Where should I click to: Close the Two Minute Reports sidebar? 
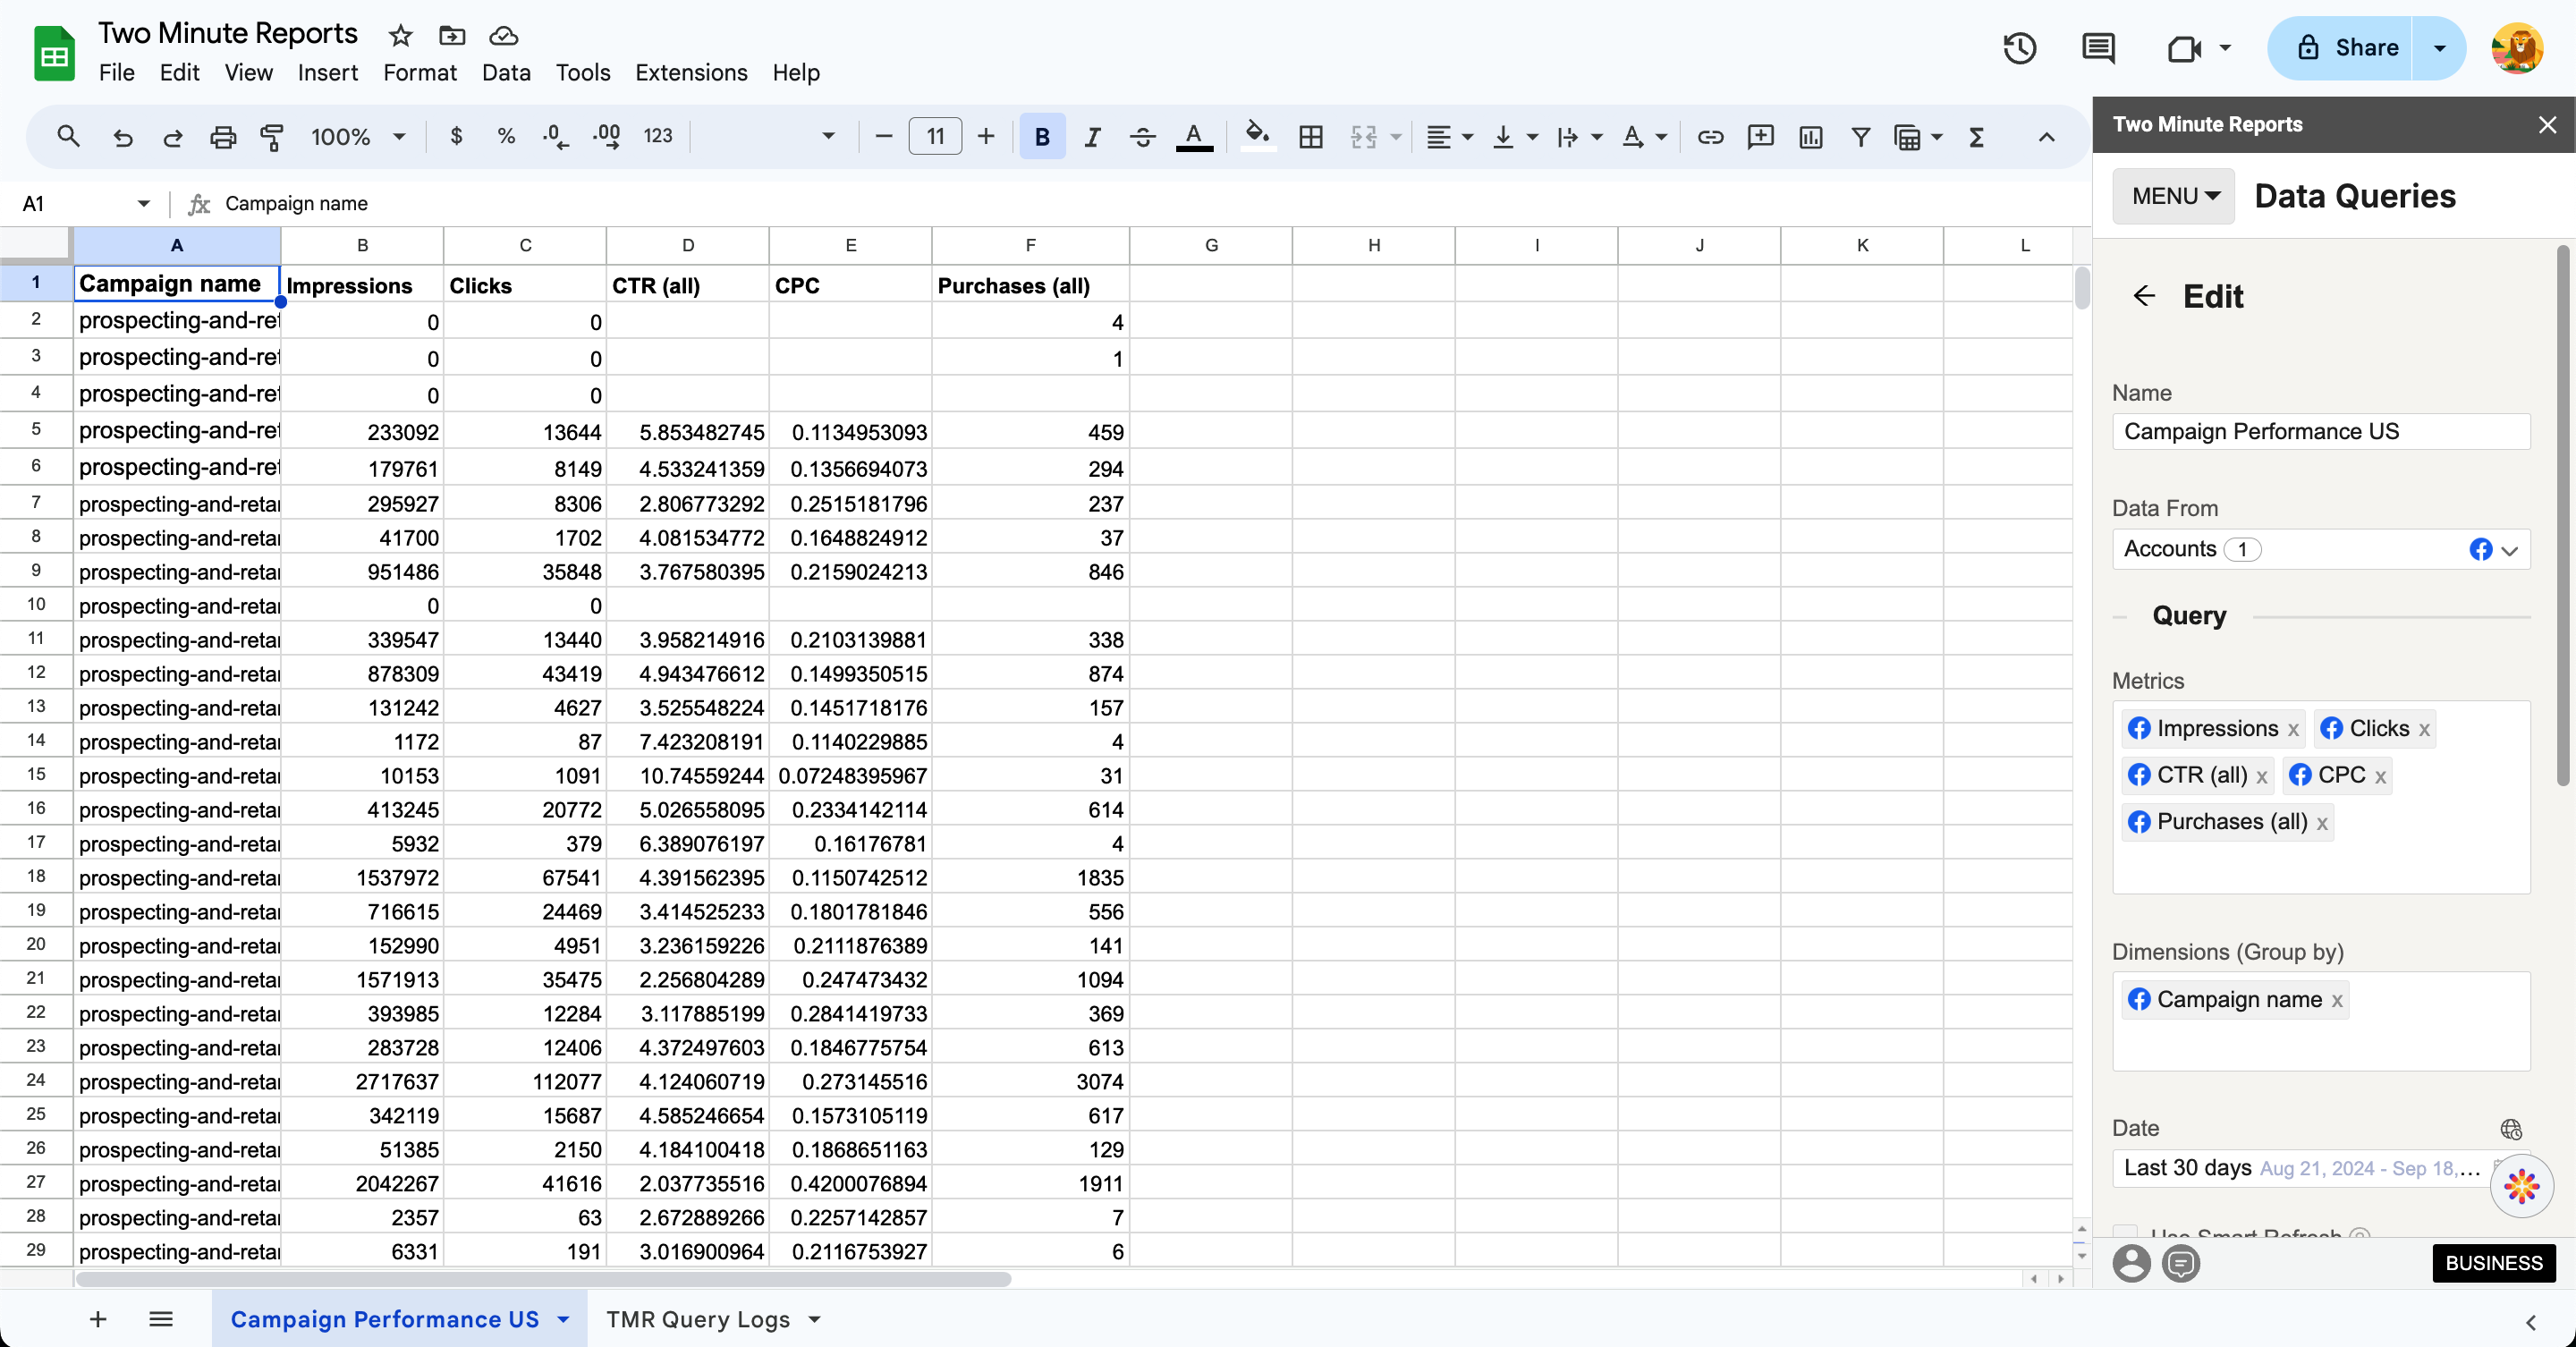(2547, 125)
